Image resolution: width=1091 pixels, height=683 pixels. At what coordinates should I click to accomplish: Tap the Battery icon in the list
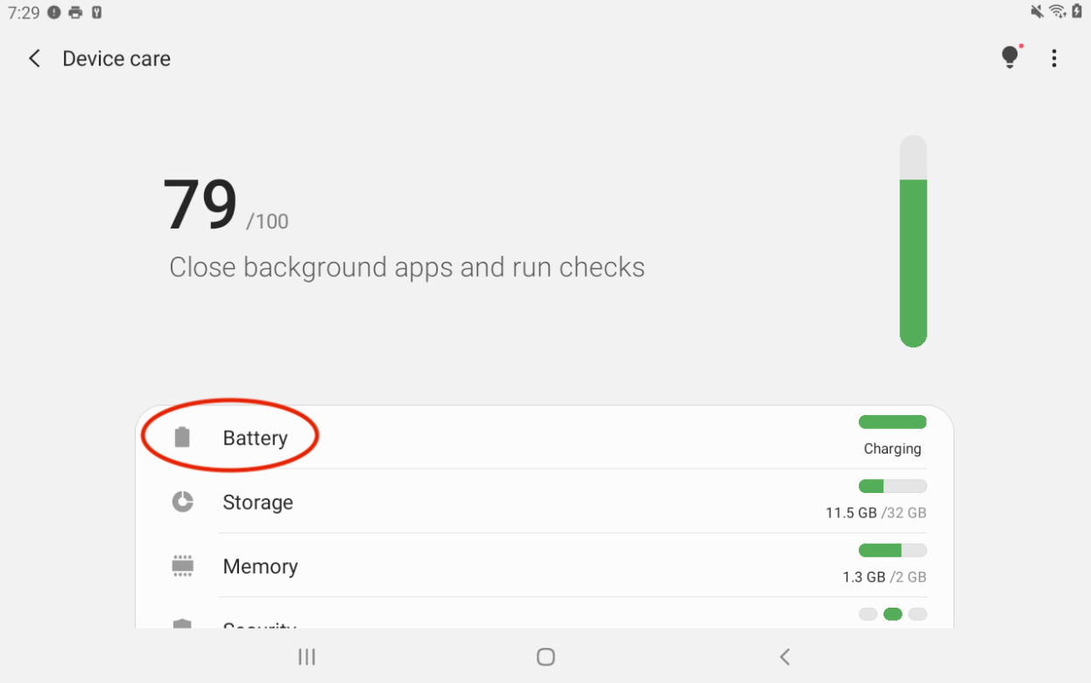pos(182,438)
